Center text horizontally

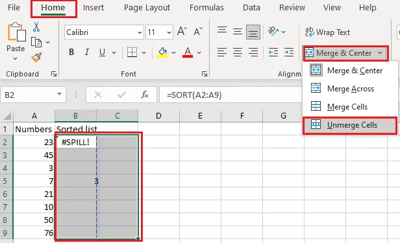(x=238, y=52)
